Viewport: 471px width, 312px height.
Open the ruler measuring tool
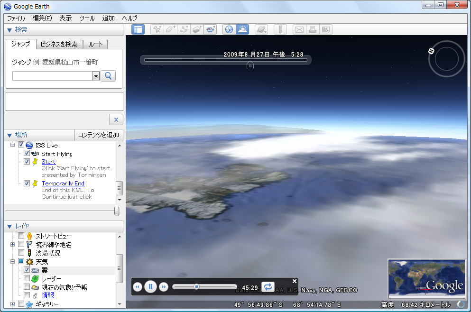coord(280,29)
